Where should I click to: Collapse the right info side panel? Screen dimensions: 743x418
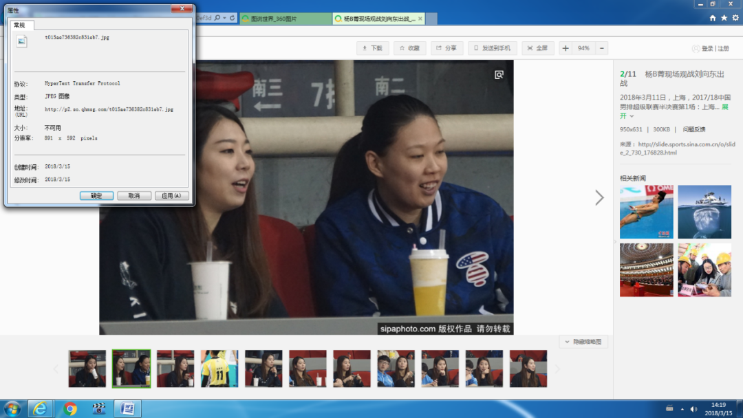click(614, 242)
